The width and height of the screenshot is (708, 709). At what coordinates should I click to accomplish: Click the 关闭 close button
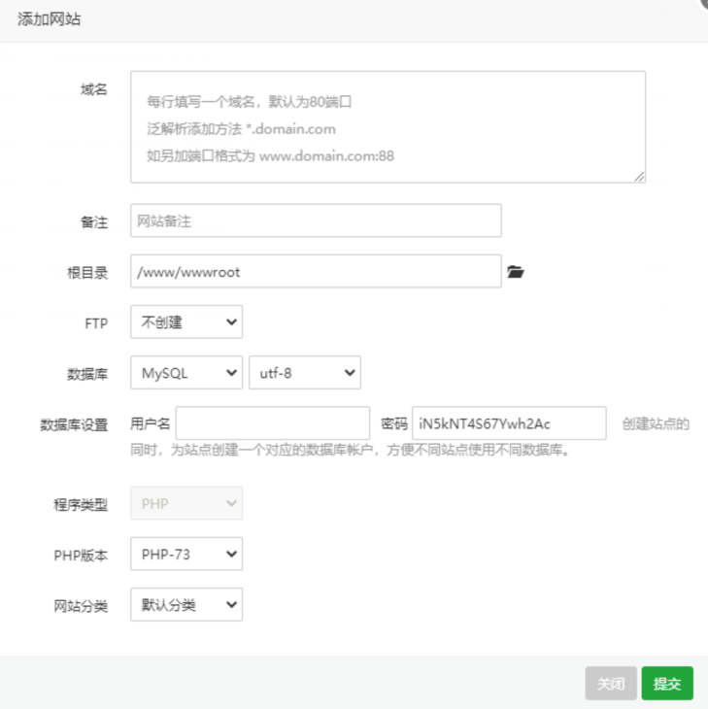pyautogui.click(x=611, y=683)
